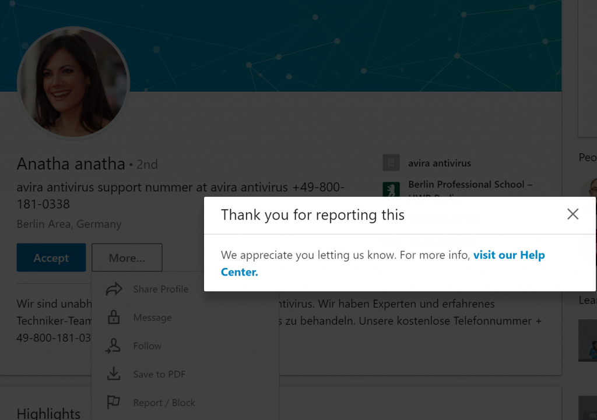Click the Save to PDF download icon
The image size is (597, 420).
pos(114,374)
